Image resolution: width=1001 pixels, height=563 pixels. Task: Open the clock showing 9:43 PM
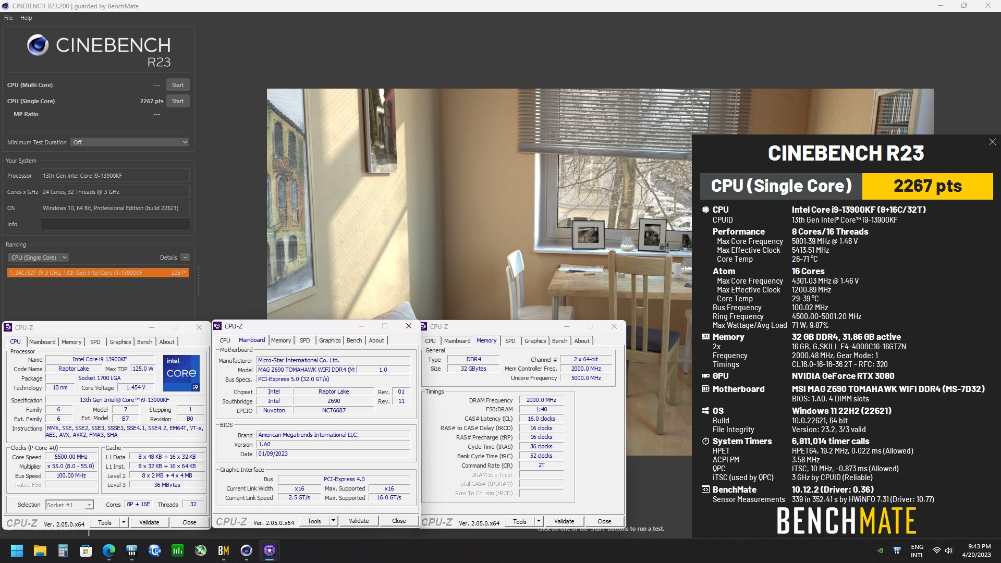[976, 550]
